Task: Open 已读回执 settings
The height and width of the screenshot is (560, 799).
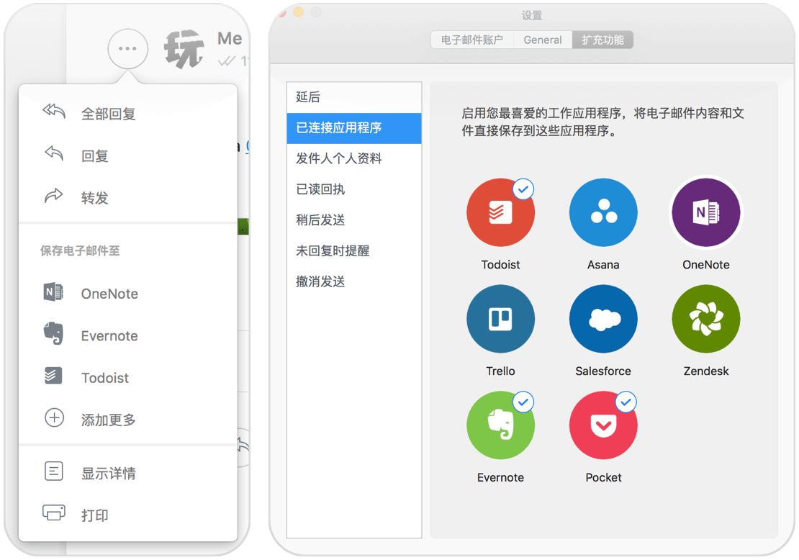Action: pyautogui.click(x=354, y=189)
